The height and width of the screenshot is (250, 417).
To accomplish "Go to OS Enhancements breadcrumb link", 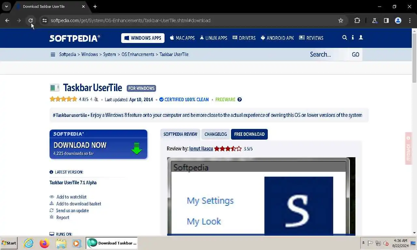I will click(138, 54).
